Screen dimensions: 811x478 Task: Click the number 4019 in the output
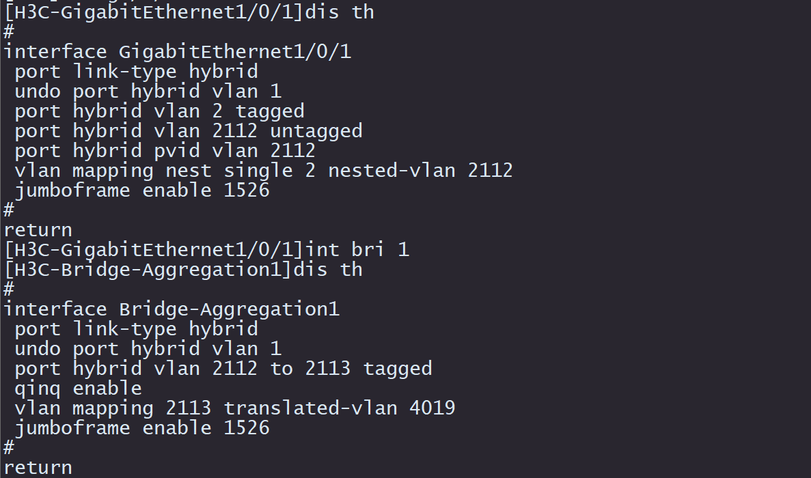432,408
